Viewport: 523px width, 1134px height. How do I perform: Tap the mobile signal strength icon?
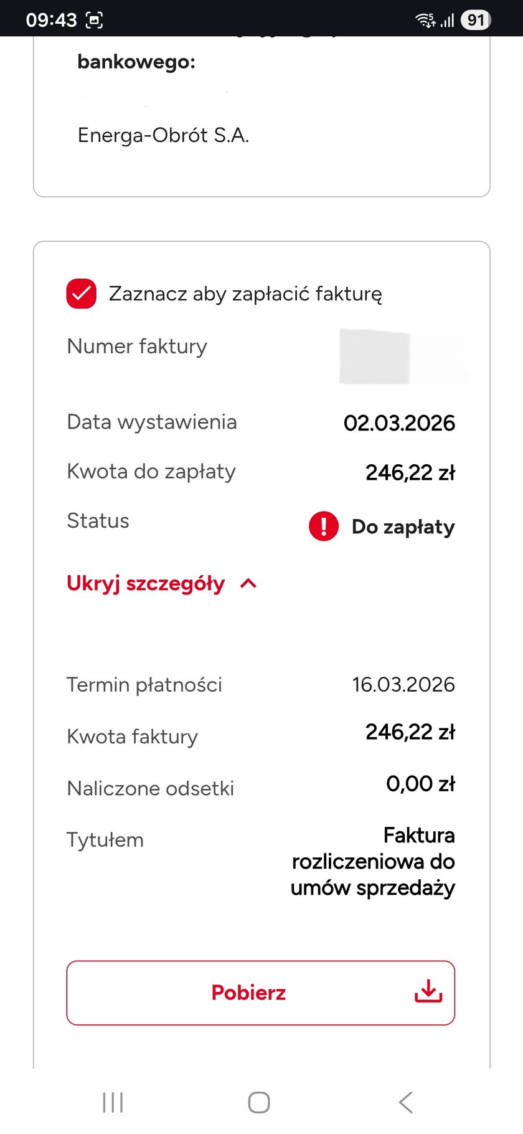(x=449, y=19)
